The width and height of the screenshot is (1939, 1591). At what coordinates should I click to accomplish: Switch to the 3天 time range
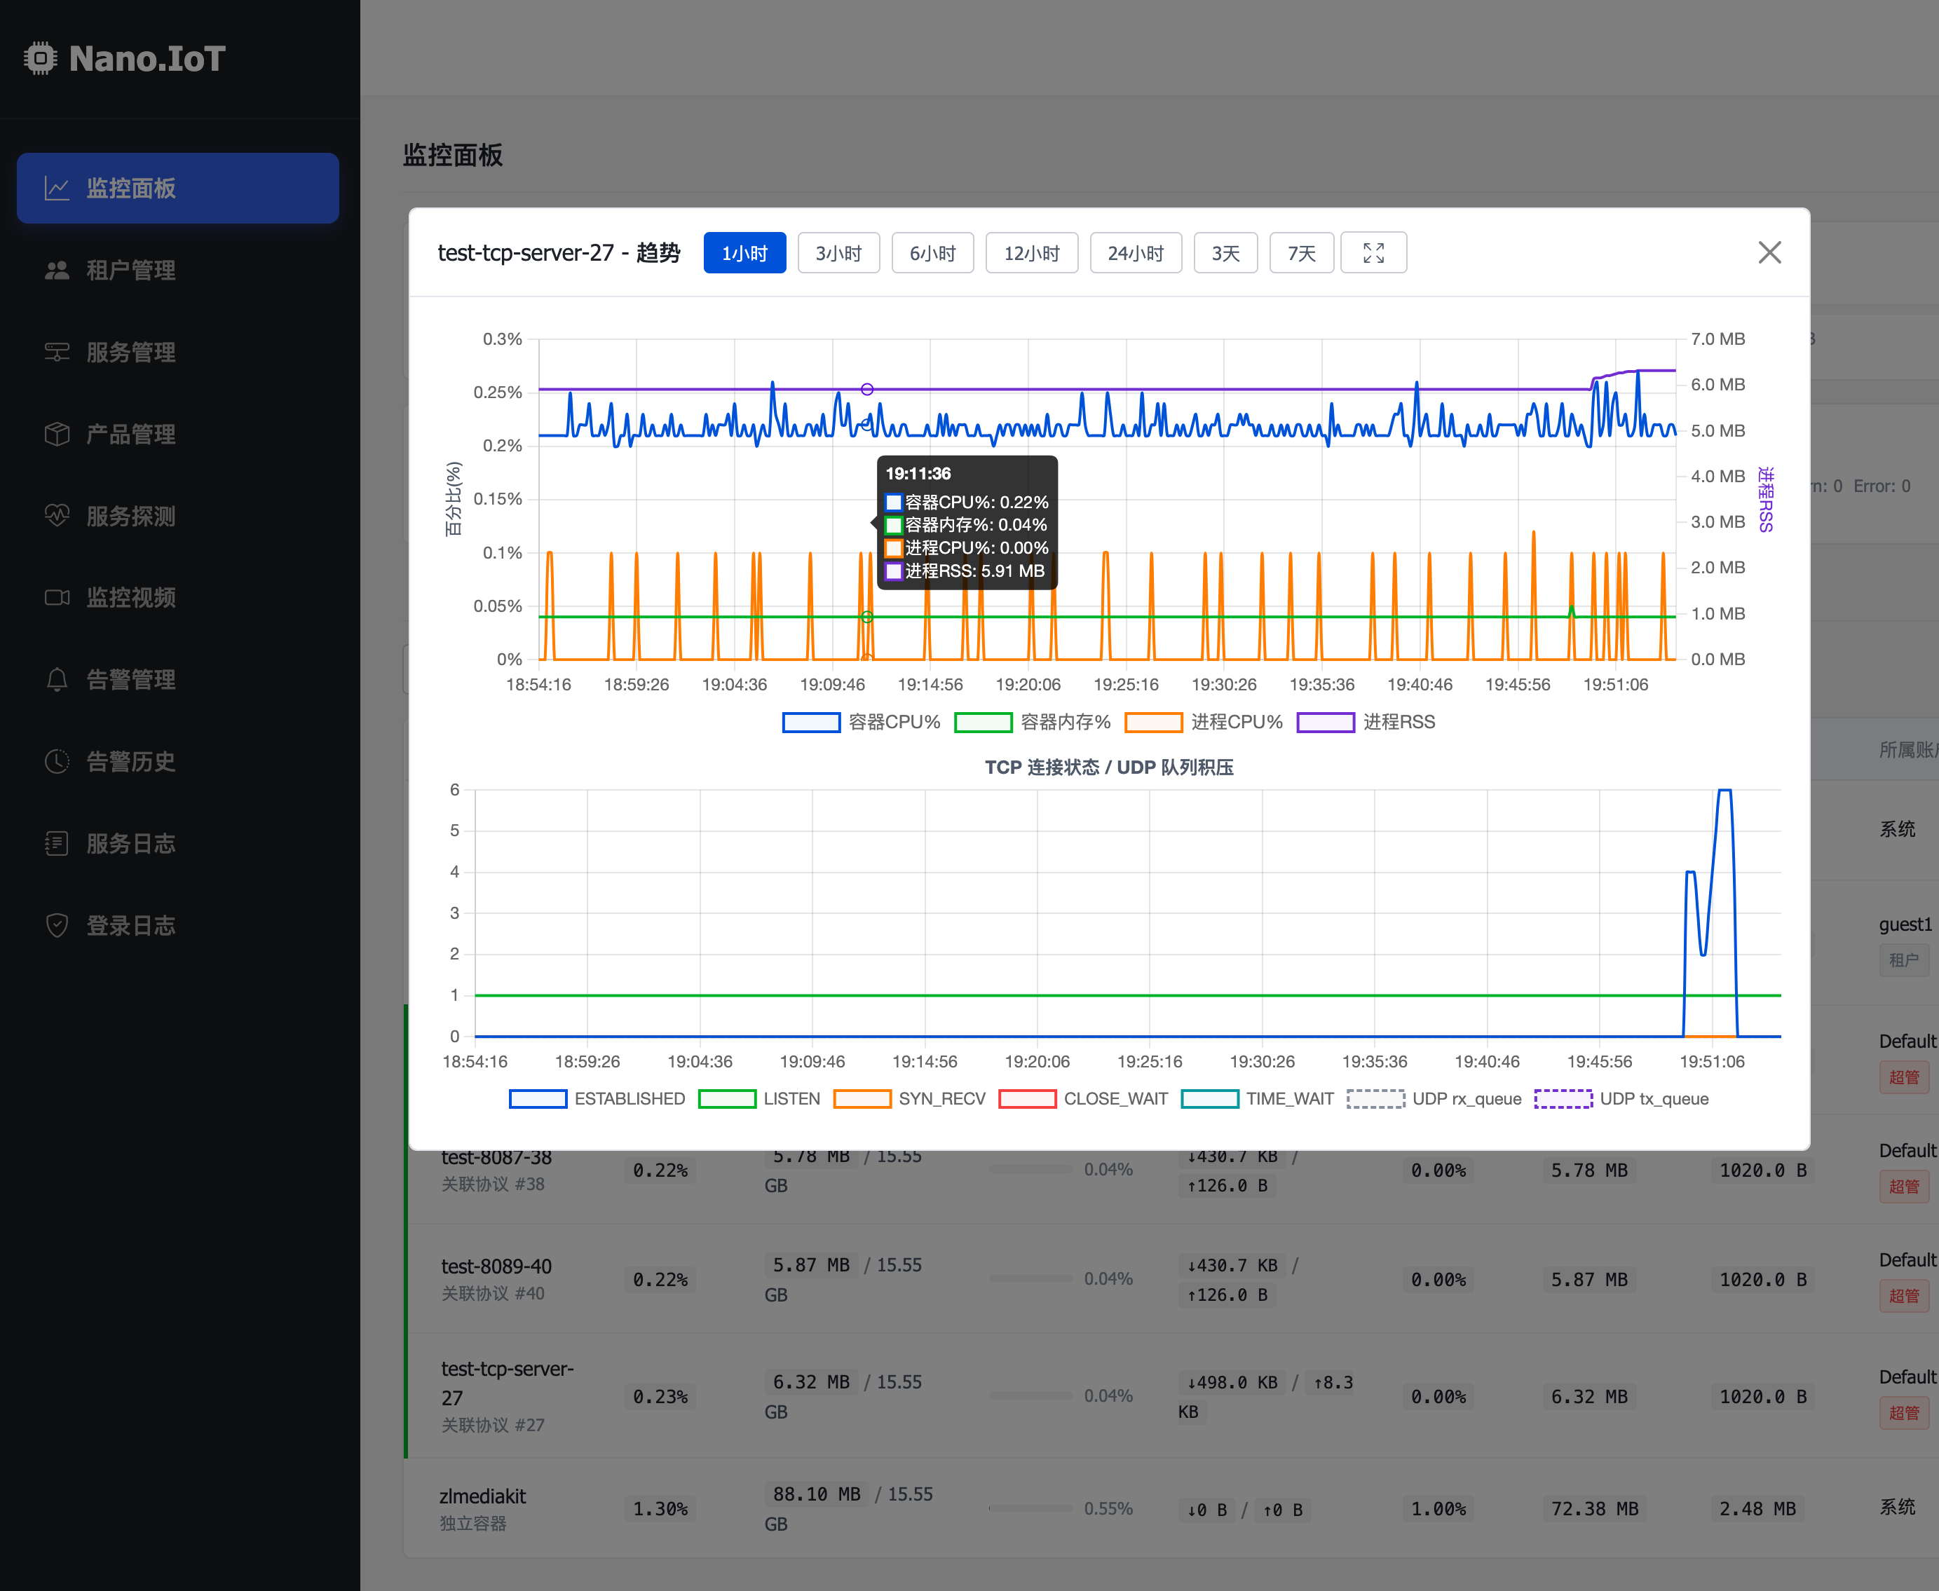(x=1226, y=253)
